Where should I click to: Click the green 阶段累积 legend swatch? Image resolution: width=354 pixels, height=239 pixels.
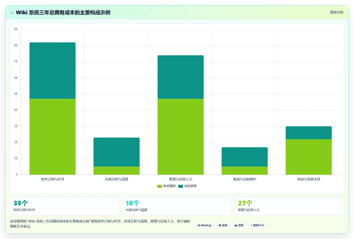coord(160,186)
